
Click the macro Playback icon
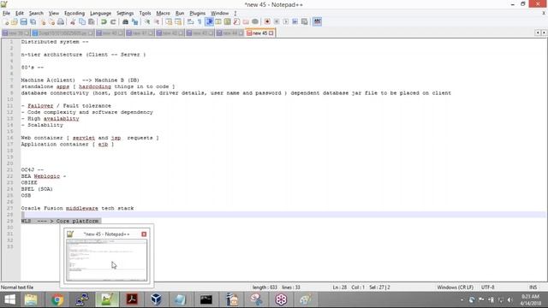coord(285,21)
